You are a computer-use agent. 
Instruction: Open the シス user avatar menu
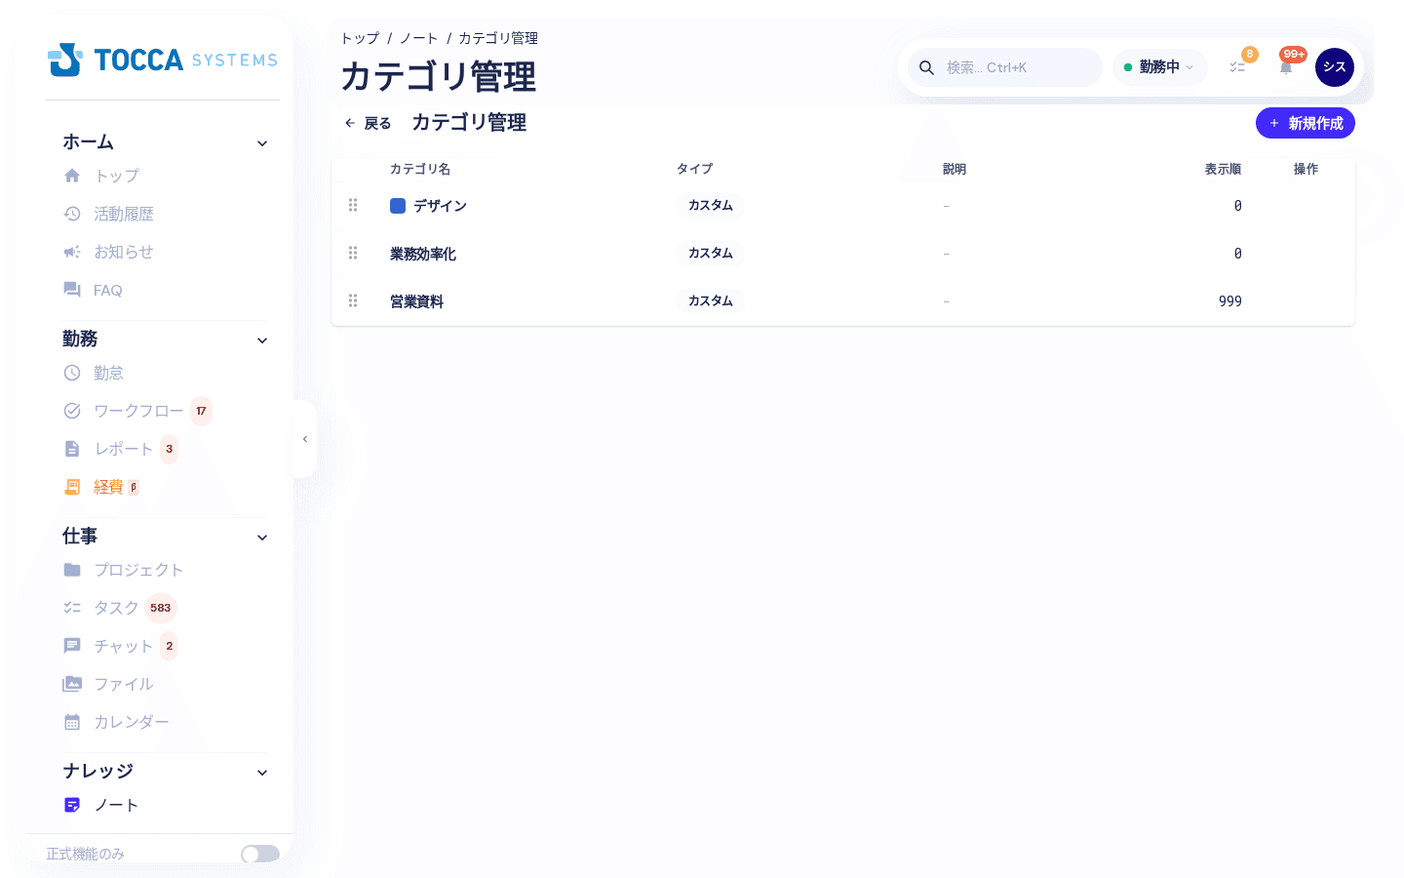[x=1335, y=67]
